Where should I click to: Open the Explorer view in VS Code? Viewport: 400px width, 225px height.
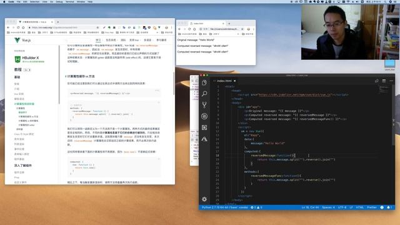coord(204,82)
